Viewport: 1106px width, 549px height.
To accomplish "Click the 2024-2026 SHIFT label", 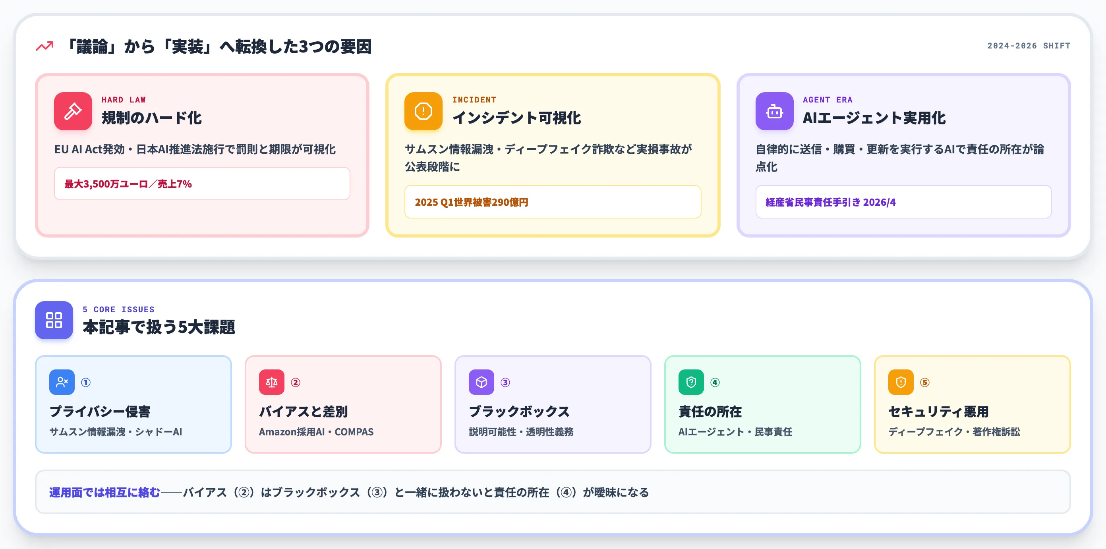I will pos(1029,46).
